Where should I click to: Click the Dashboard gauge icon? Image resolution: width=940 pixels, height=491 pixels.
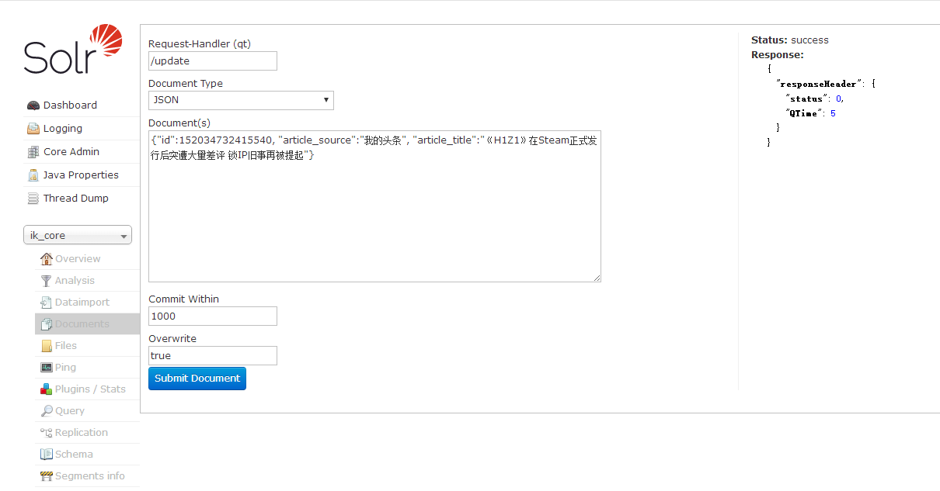click(33, 105)
